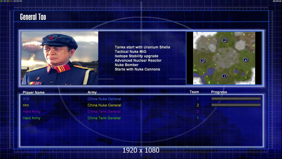The image size is (282, 159).
Task: Click the progress bar for player nhn
Action: coord(236,105)
